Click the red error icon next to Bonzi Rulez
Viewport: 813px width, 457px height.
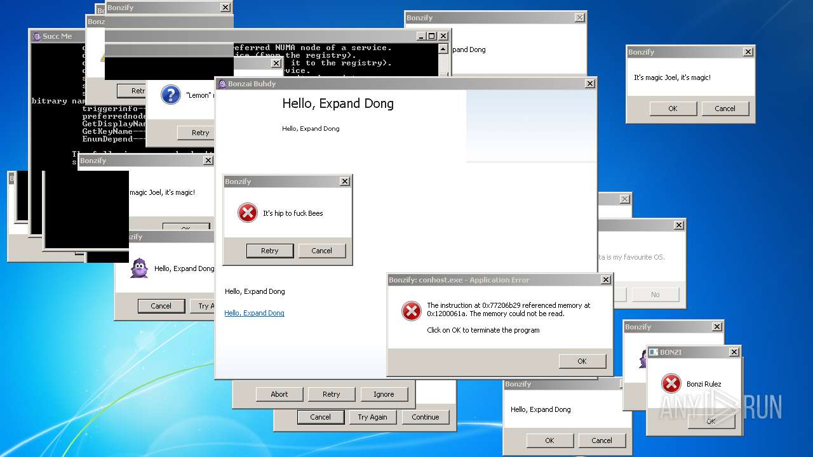(x=671, y=383)
